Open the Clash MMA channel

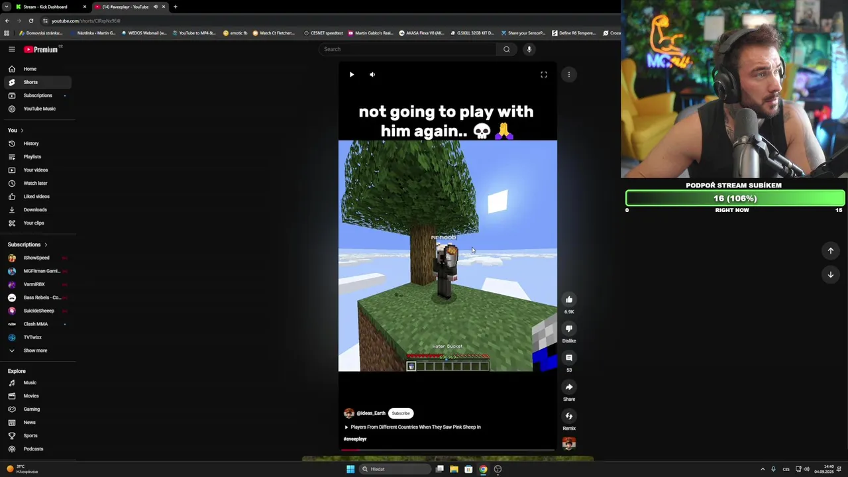[x=36, y=324]
